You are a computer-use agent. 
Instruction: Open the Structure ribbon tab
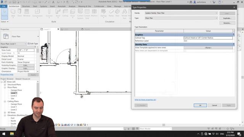coord(26,6)
